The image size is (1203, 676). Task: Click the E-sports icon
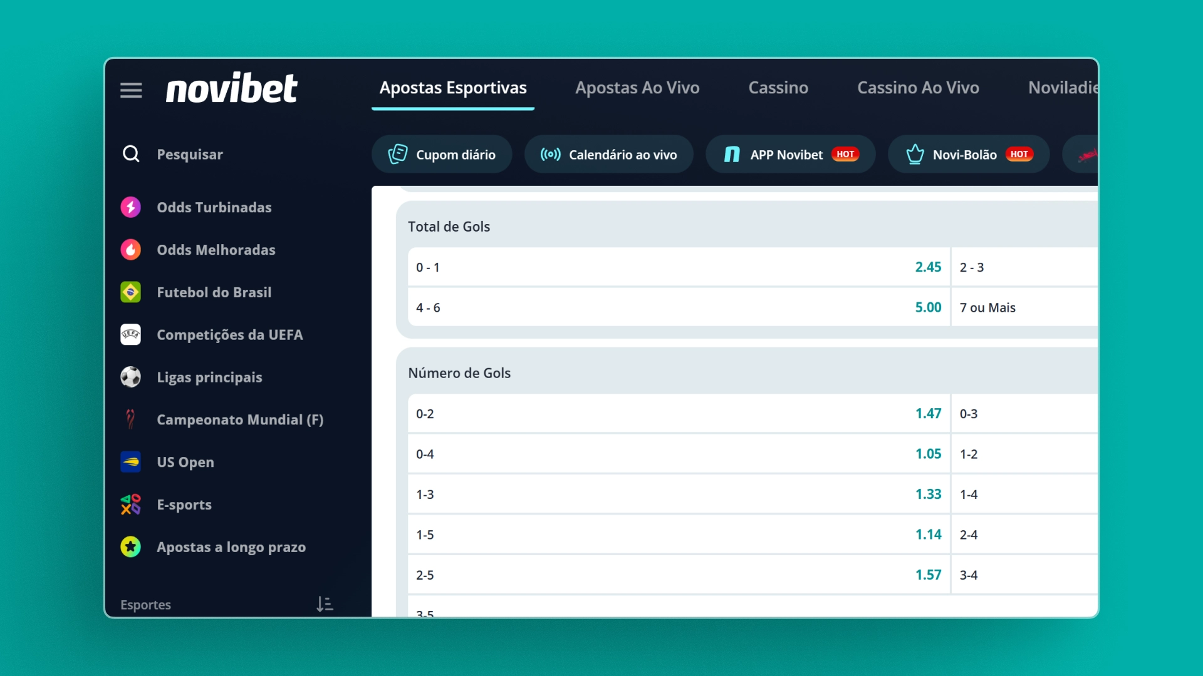click(131, 504)
